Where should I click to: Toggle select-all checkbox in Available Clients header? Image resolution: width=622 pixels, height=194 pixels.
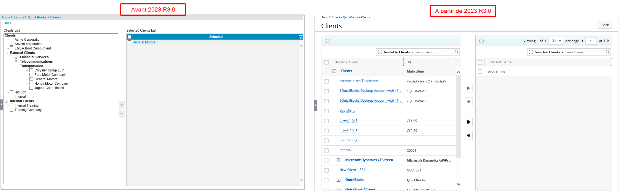tap(326, 62)
